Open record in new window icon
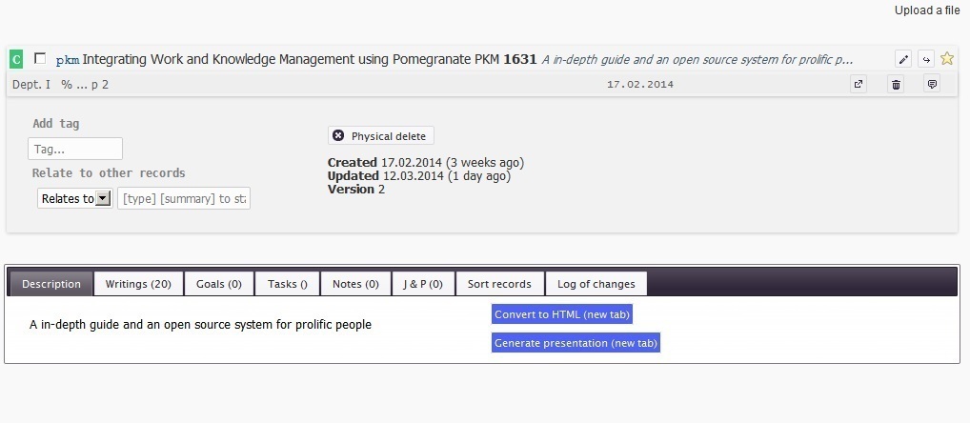The width and height of the screenshot is (970, 423). (x=859, y=85)
